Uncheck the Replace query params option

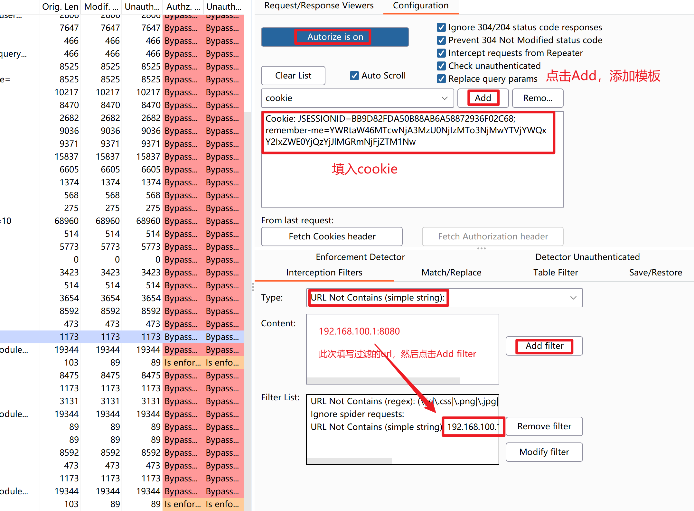[x=441, y=79]
